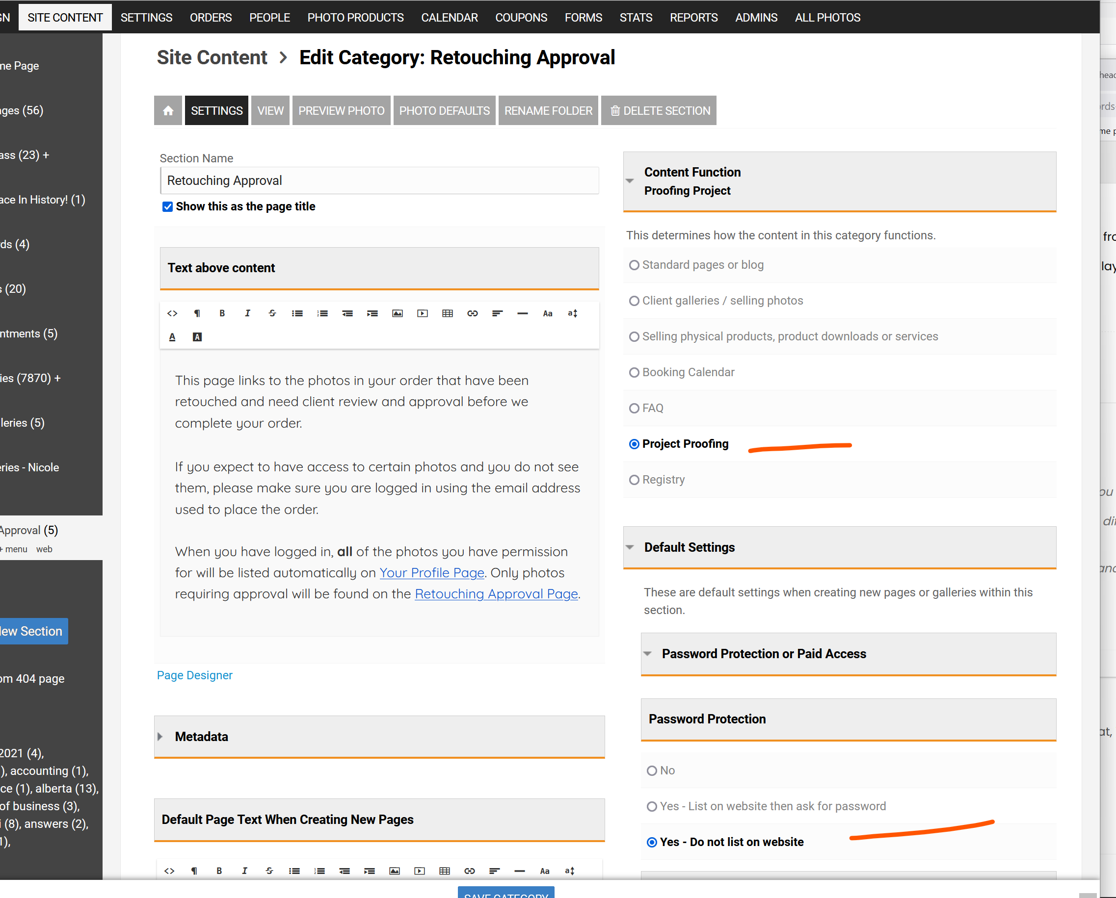The width and height of the screenshot is (1116, 898).
Task: Toggle bold in Default Page Text editor
Action: click(x=219, y=871)
